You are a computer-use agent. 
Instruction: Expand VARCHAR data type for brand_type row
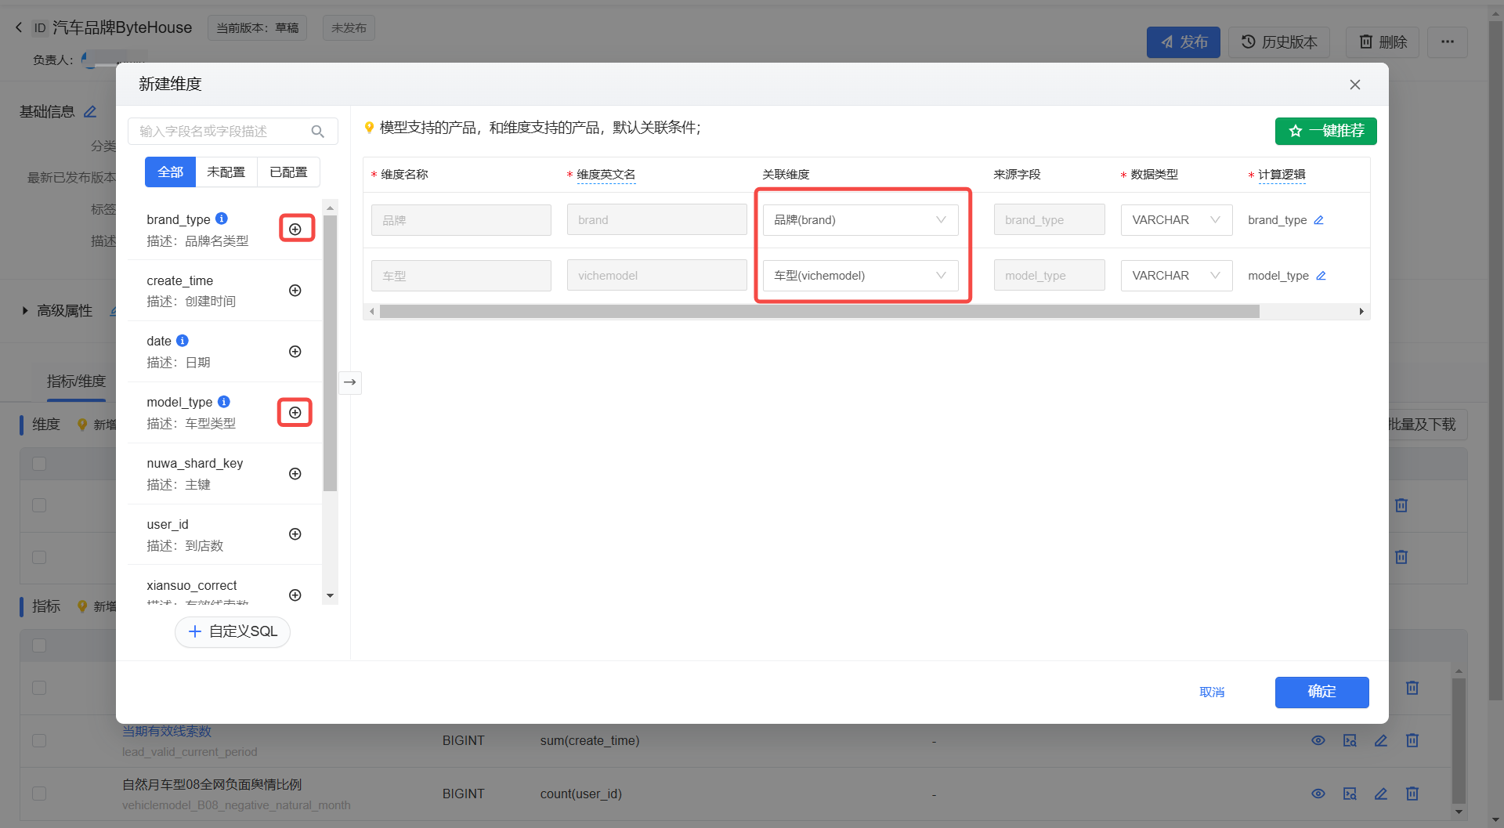1176,220
